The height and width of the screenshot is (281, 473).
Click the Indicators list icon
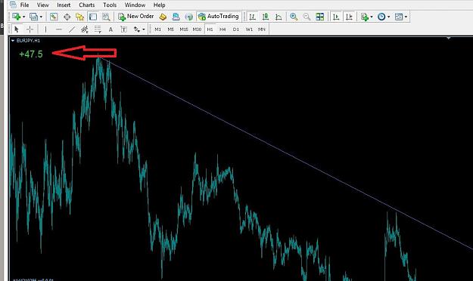click(x=365, y=17)
